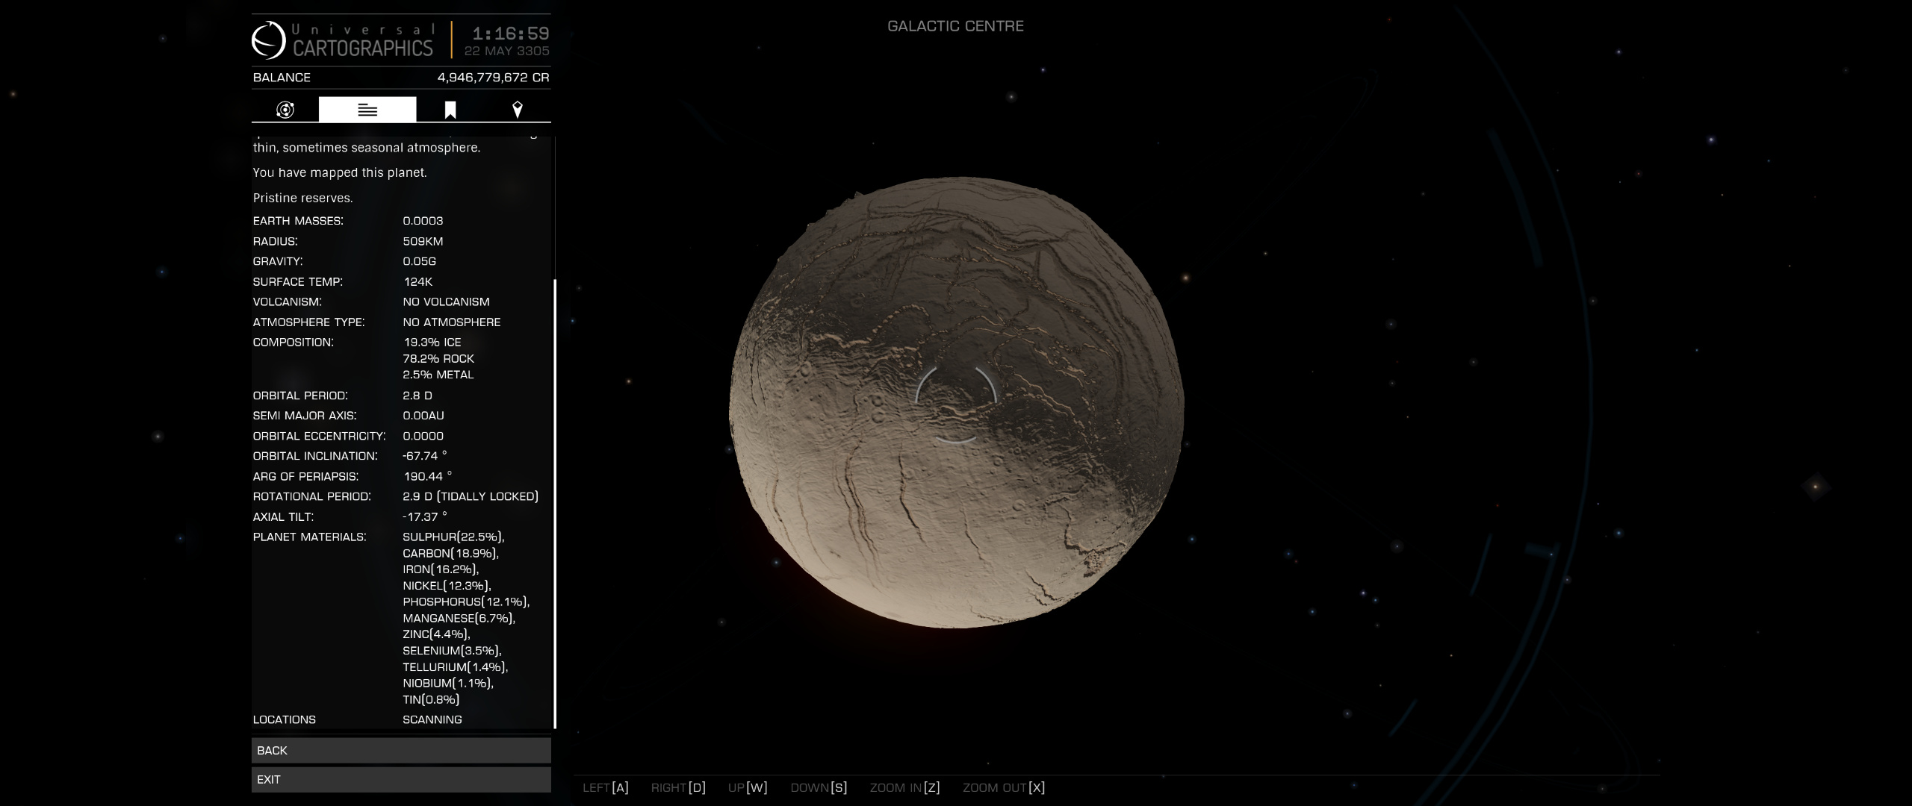This screenshot has width=1912, height=806.
Task: Open the system map orbit tab icon
Action: click(x=285, y=110)
